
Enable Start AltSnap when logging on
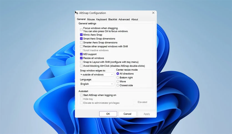click(81, 95)
